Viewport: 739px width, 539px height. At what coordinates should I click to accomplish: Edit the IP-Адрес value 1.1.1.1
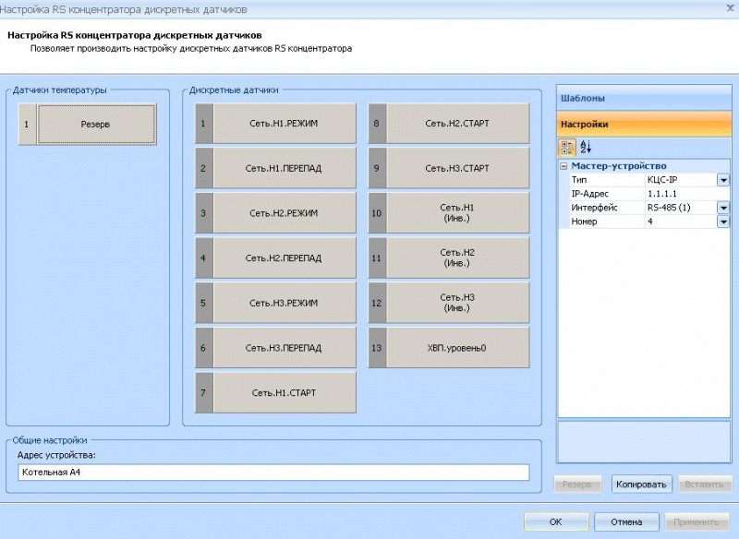674,193
